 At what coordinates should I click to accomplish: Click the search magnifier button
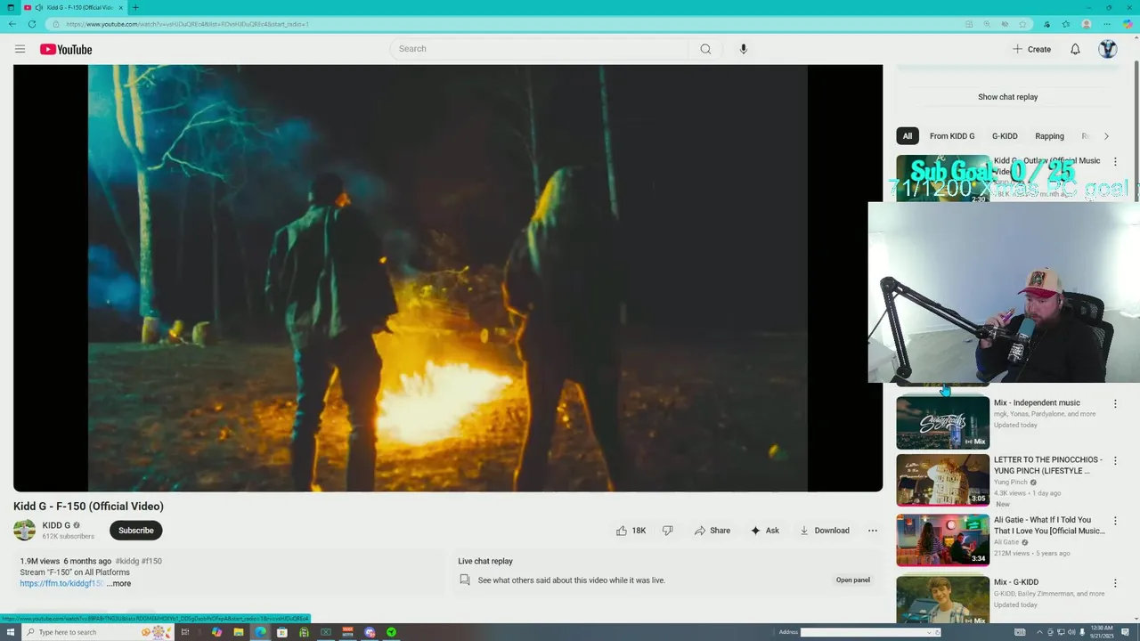[705, 49]
